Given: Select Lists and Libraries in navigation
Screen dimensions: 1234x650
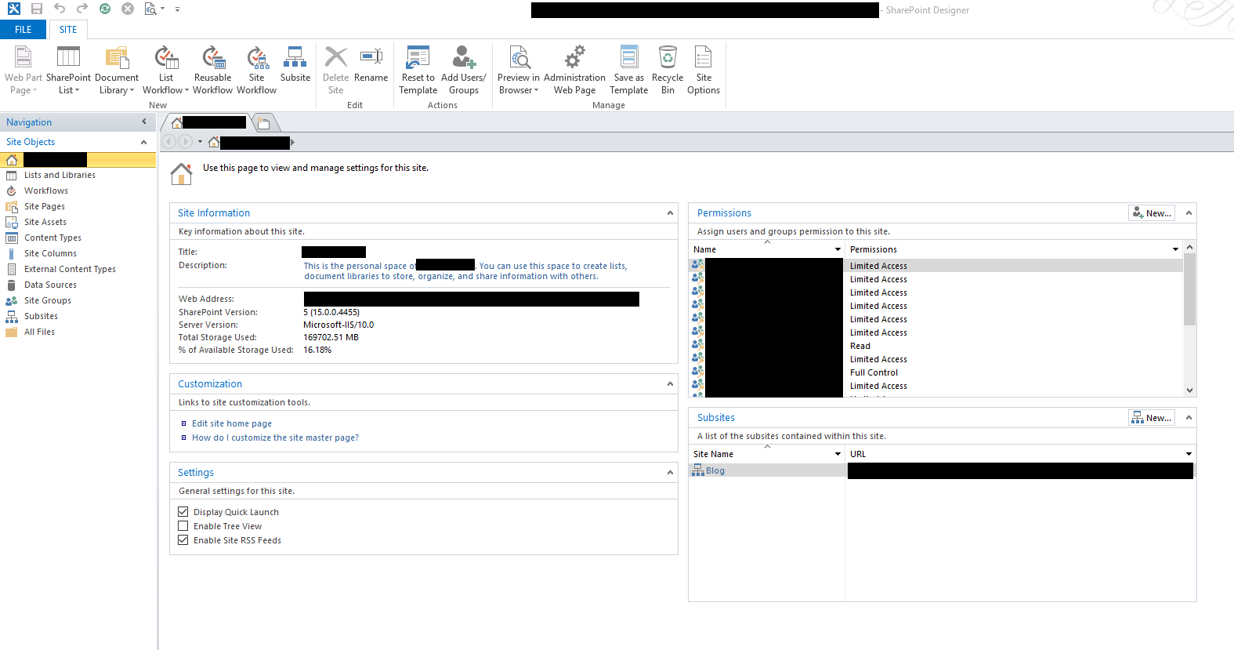Looking at the screenshot, I should [x=60, y=175].
